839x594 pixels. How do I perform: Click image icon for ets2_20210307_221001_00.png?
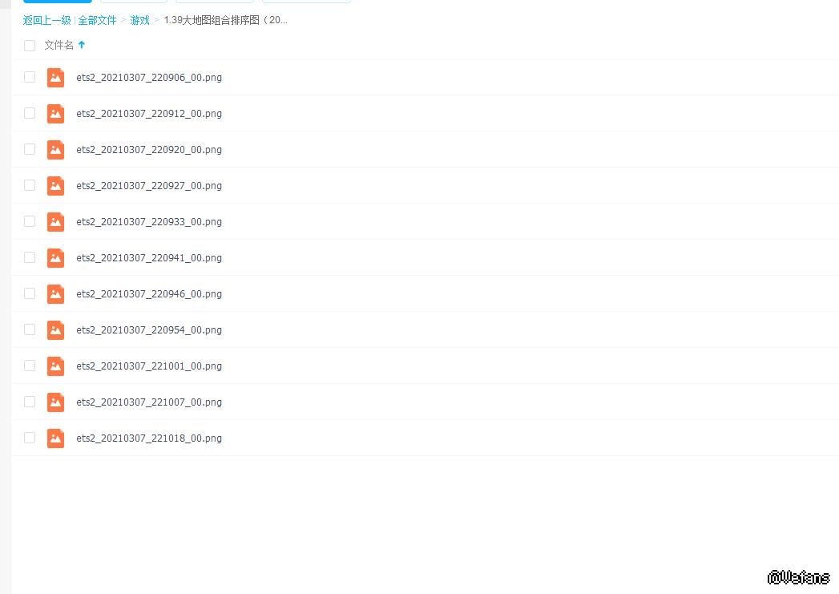(x=55, y=366)
